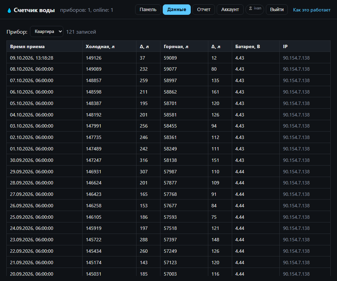Screen dimensions: 337x281
Task: Click cold reading 145919 cell
Action: [94, 228]
